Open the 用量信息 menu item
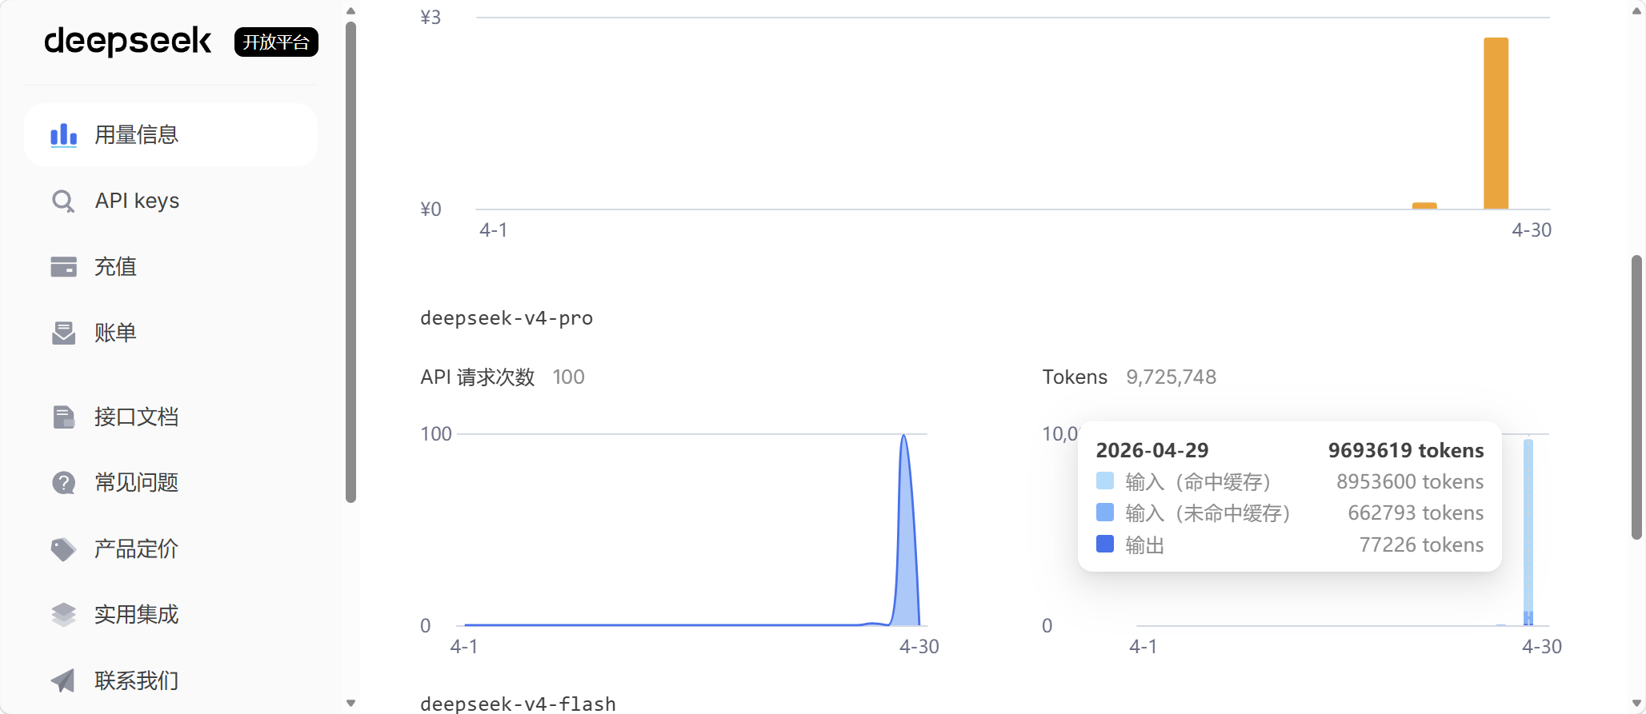This screenshot has width=1646, height=714. [171, 134]
